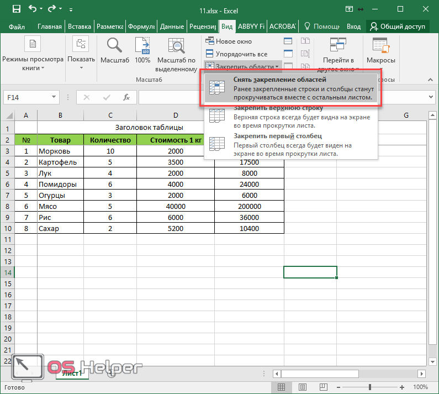
Task: Open the Формулы ribbon tab
Action: pyautogui.click(x=141, y=27)
